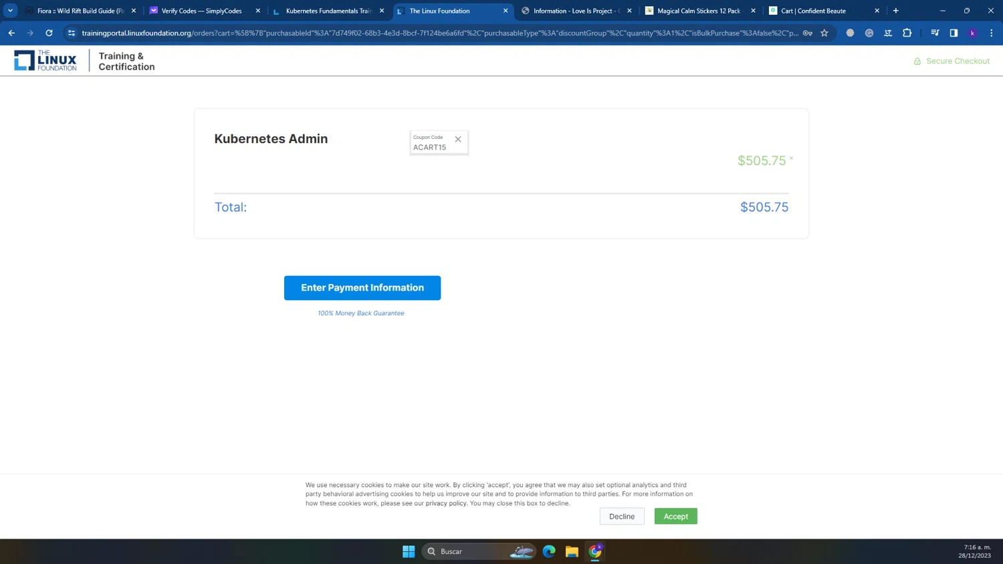Open the tab search dropdown arrow
This screenshot has height=564, width=1003.
10,11
